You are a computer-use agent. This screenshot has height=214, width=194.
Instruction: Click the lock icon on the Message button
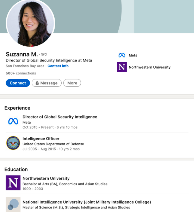click(37, 83)
